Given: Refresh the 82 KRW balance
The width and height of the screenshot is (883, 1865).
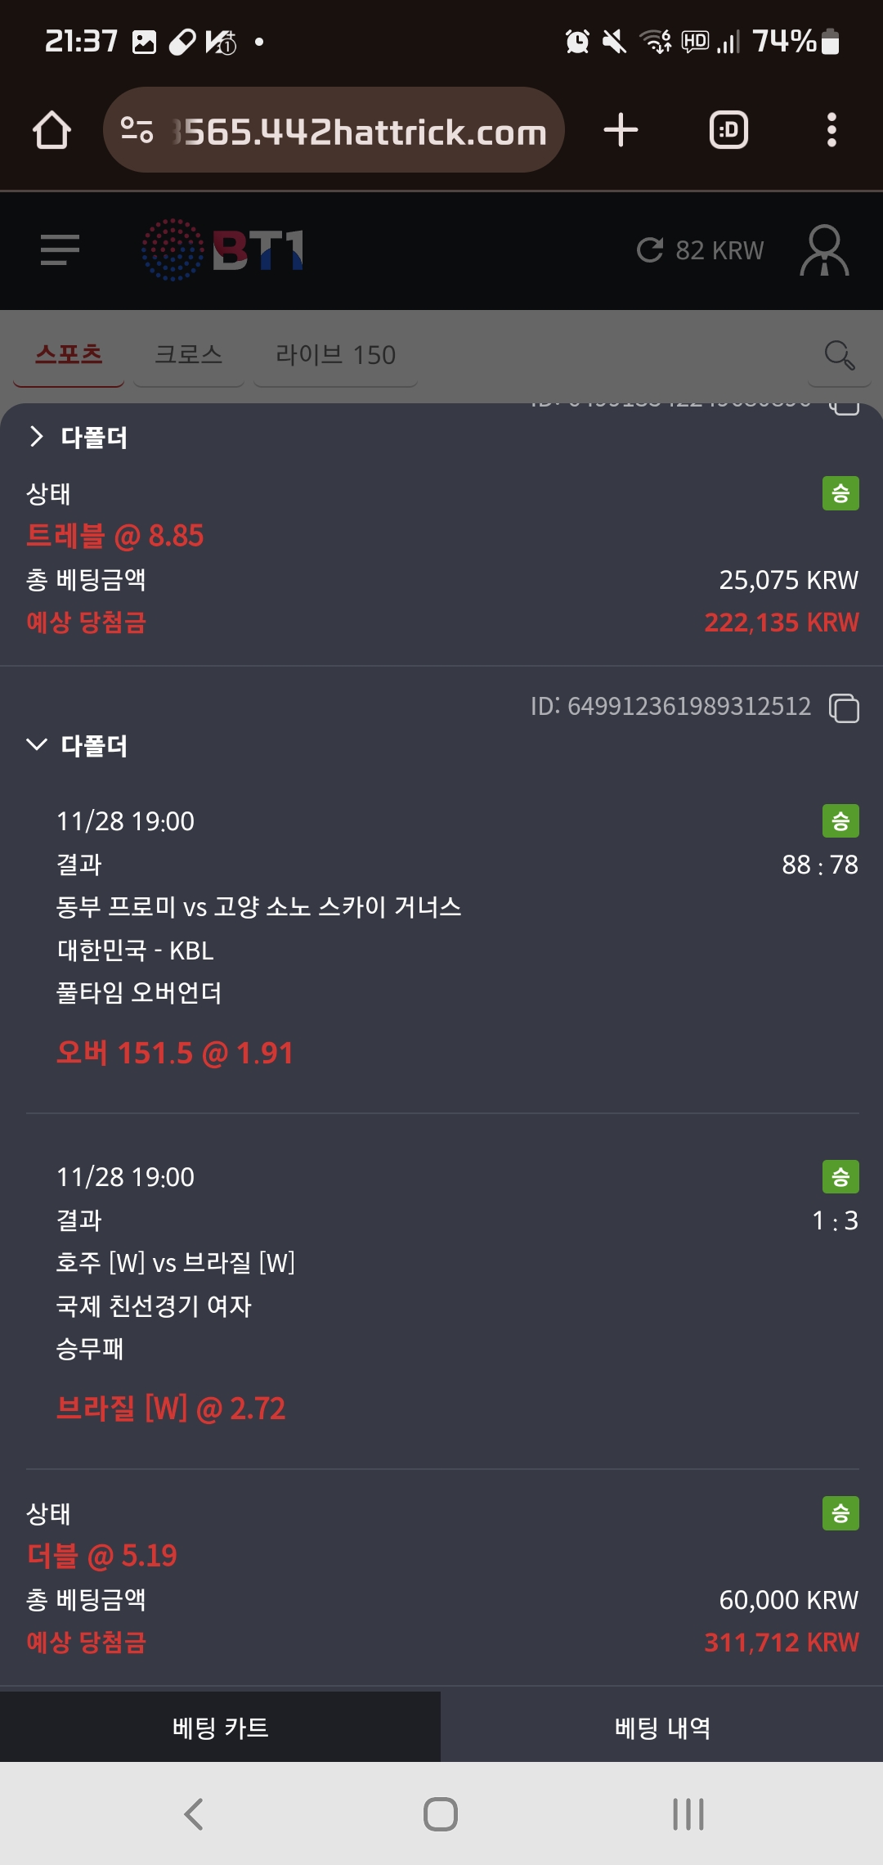Looking at the screenshot, I should click(650, 249).
